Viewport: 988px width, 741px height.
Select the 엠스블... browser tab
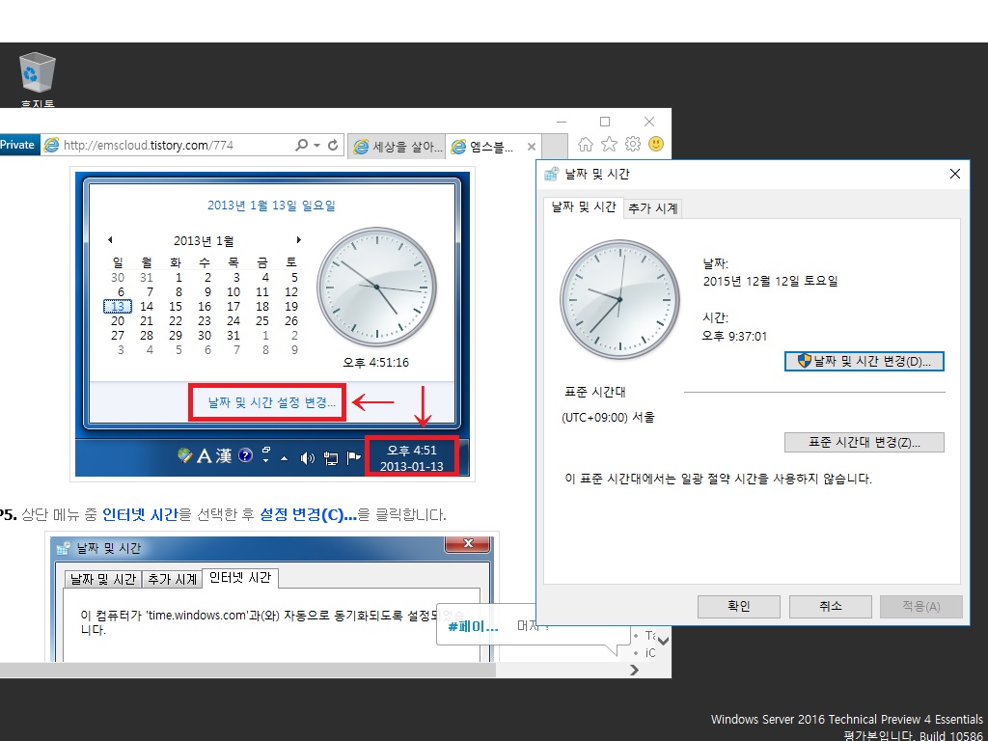pyautogui.click(x=493, y=147)
